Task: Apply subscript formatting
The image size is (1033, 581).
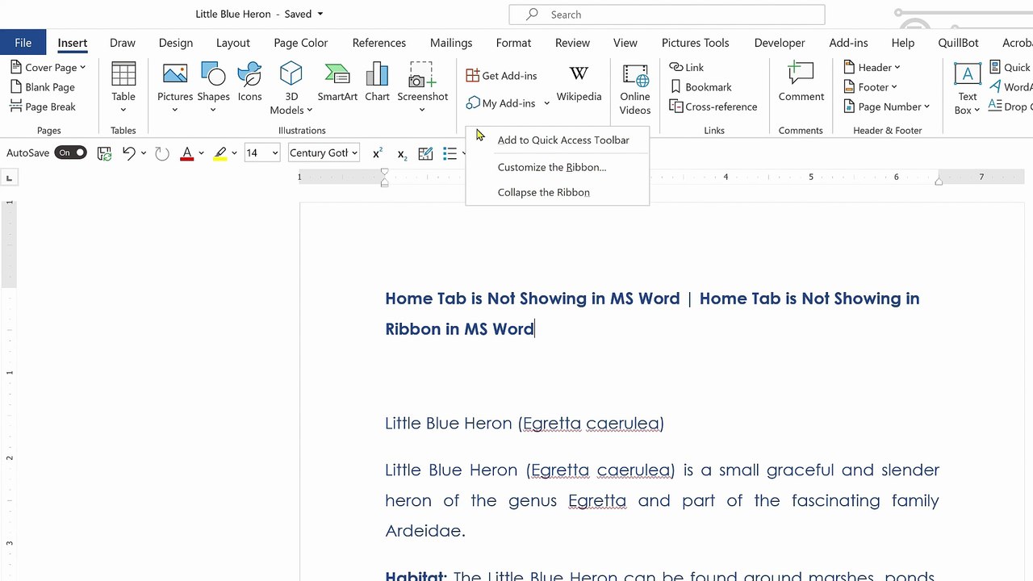Action: click(x=402, y=153)
